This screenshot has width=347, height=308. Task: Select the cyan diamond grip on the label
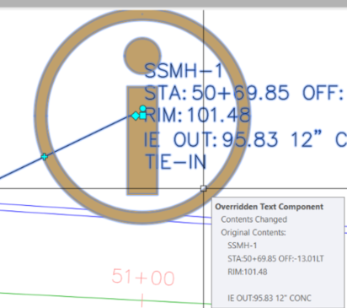[x=136, y=116]
